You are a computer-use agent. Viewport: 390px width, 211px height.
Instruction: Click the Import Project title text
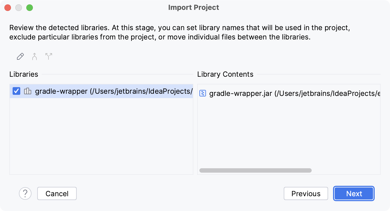(x=194, y=7)
